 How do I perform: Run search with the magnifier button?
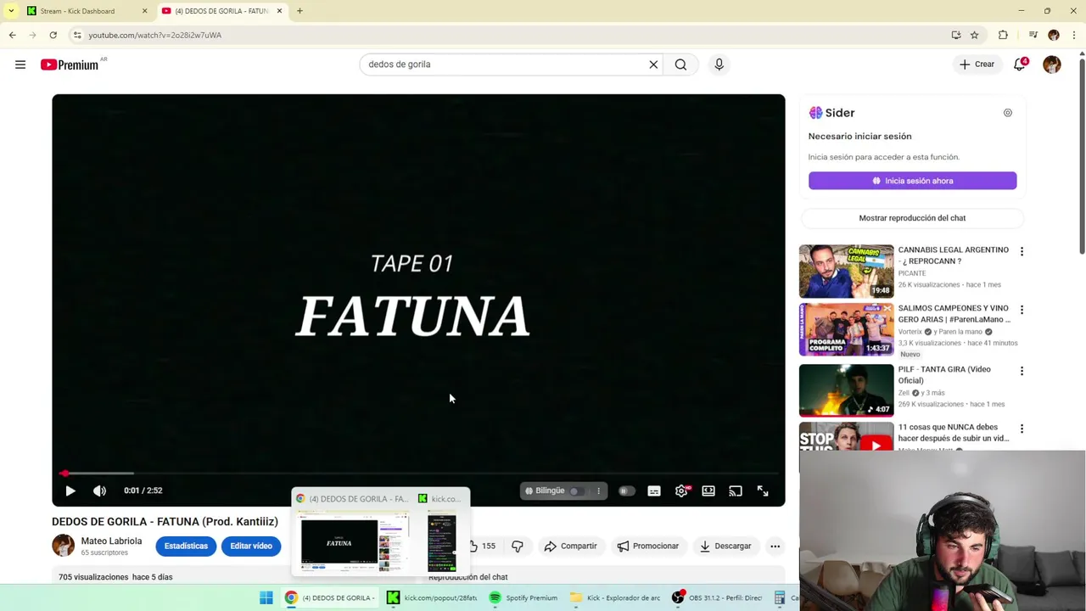pyautogui.click(x=680, y=64)
